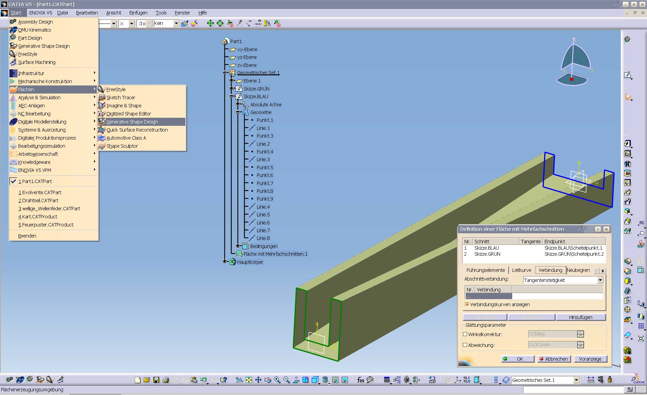Viewport: 647px width, 395px height.
Task: Switch to the Leitkurve tab
Action: click(x=522, y=270)
